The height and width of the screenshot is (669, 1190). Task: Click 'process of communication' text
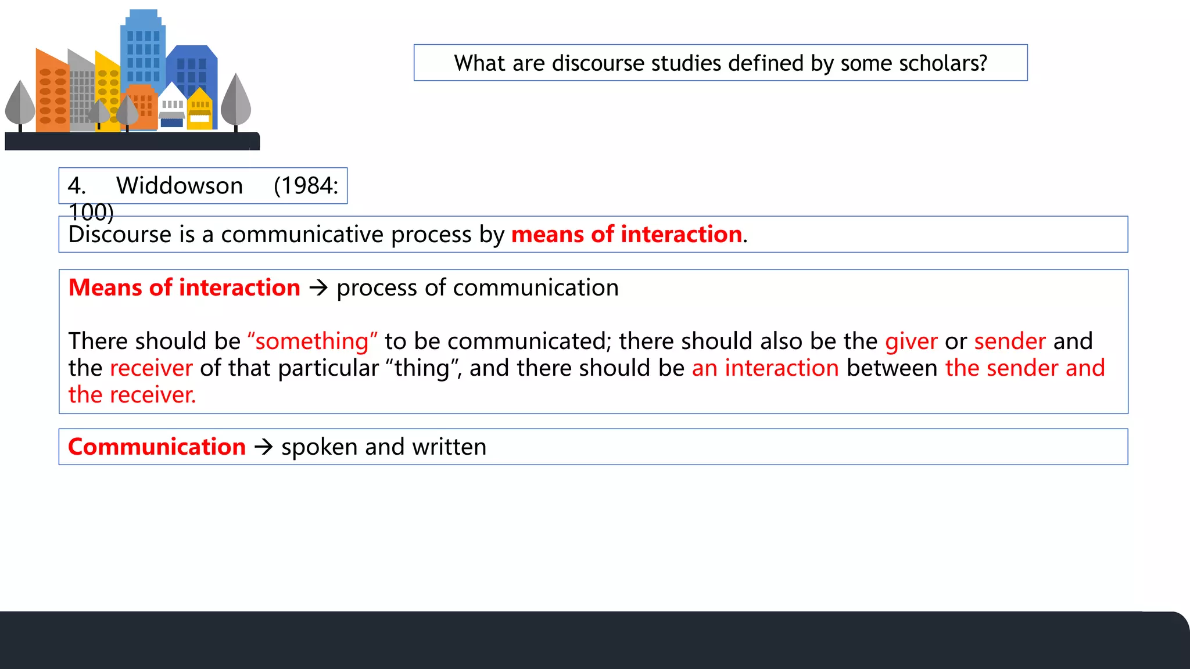coord(478,288)
